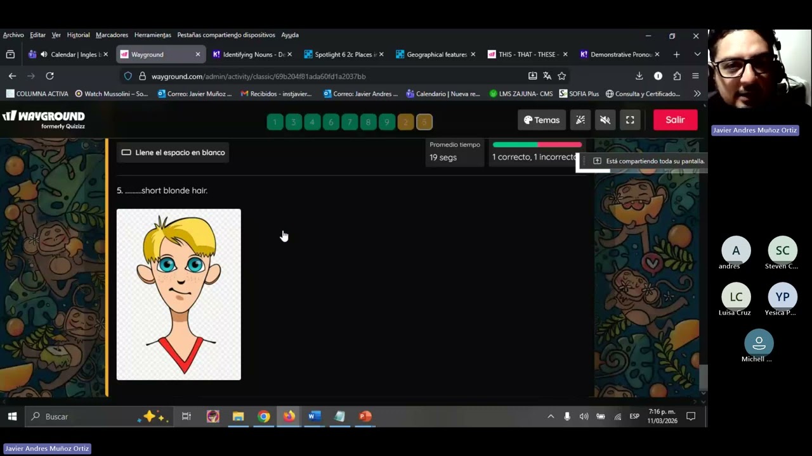Screen dimensions: 812x456
Task: Click the tracking protection shield icon
Action: click(128, 76)
